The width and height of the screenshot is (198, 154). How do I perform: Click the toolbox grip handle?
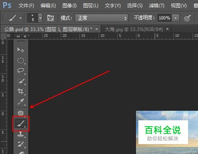(x=21, y=41)
